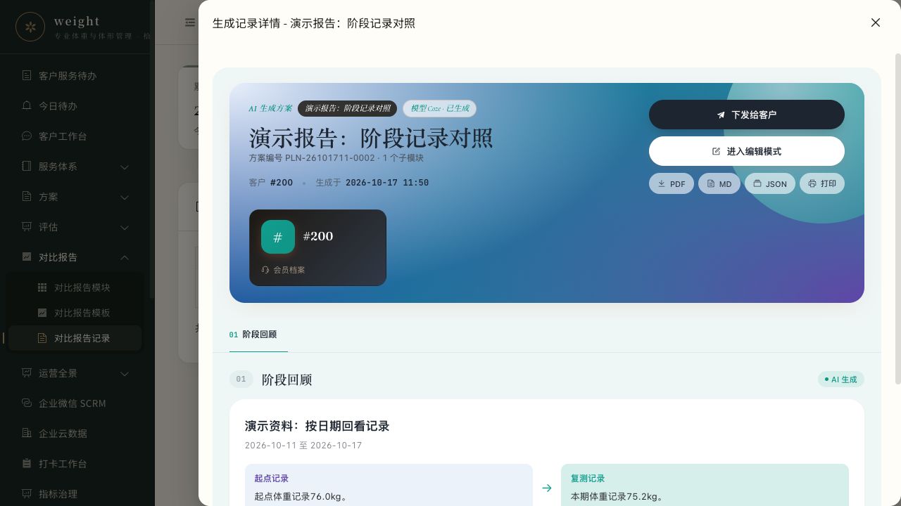Open the #200 会员档案 member card
The image size is (901, 506).
(317, 248)
